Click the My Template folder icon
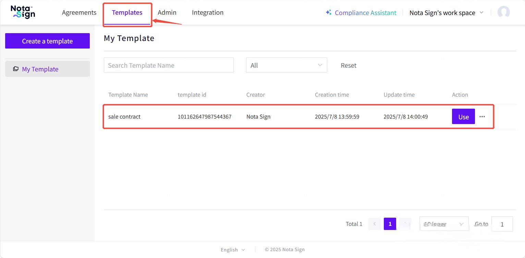This screenshot has width=525, height=258. tap(16, 69)
